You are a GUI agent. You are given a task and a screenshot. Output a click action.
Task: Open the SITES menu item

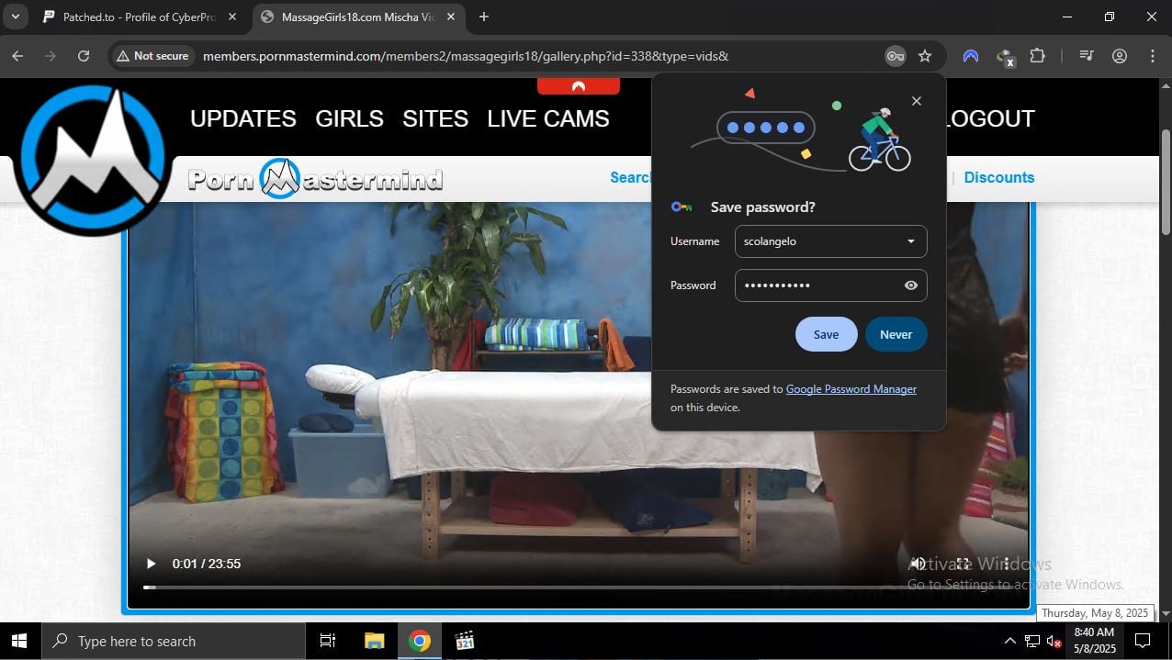[x=435, y=118]
